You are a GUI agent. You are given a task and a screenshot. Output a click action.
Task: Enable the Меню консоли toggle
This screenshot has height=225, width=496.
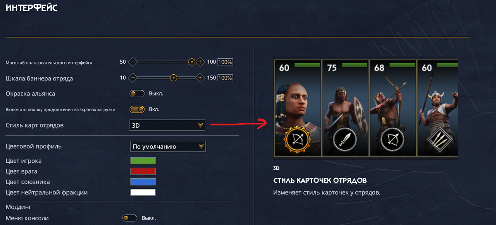coord(130,218)
